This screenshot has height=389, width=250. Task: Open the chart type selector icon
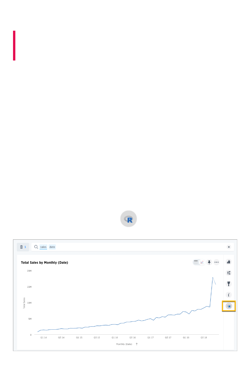pos(229,262)
